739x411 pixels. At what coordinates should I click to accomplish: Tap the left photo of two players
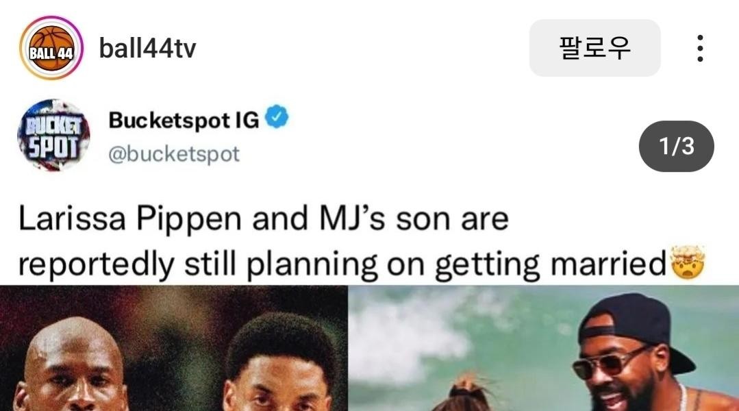click(173, 348)
